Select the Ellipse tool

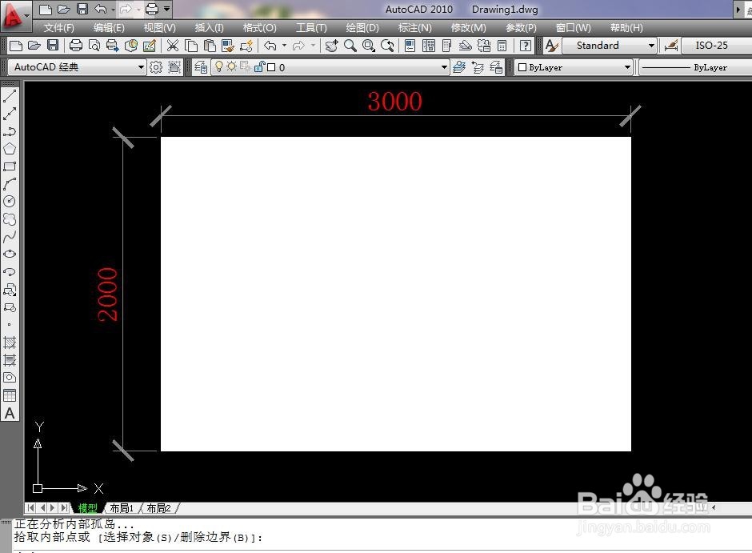pos(10,254)
